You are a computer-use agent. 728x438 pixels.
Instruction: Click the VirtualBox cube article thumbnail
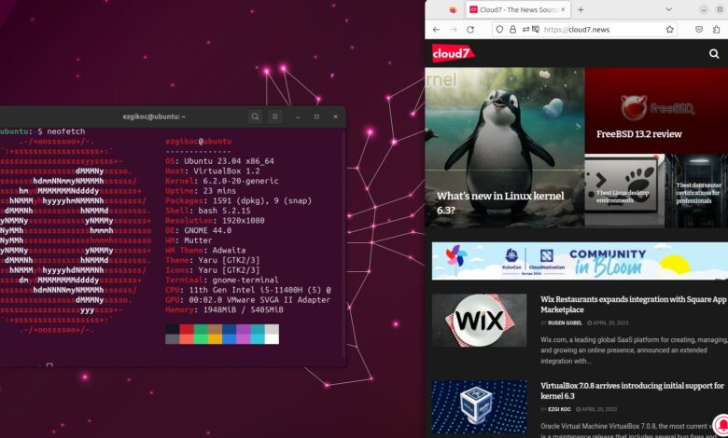pos(479,407)
